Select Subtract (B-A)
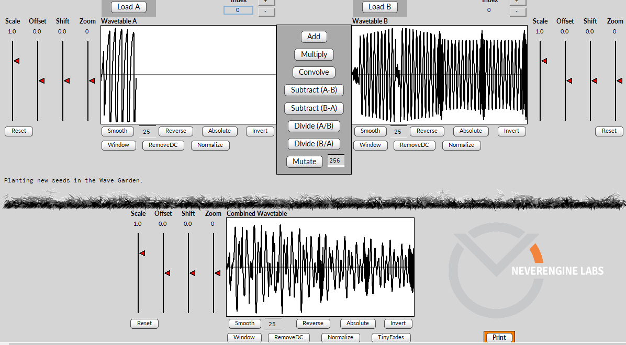 click(x=314, y=108)
